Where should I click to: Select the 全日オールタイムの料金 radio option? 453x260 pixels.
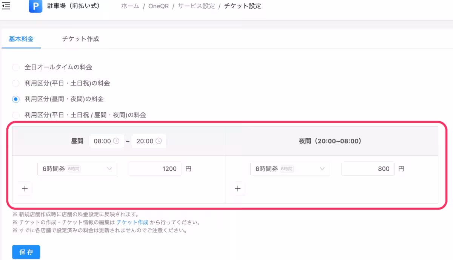coord(15,67)
